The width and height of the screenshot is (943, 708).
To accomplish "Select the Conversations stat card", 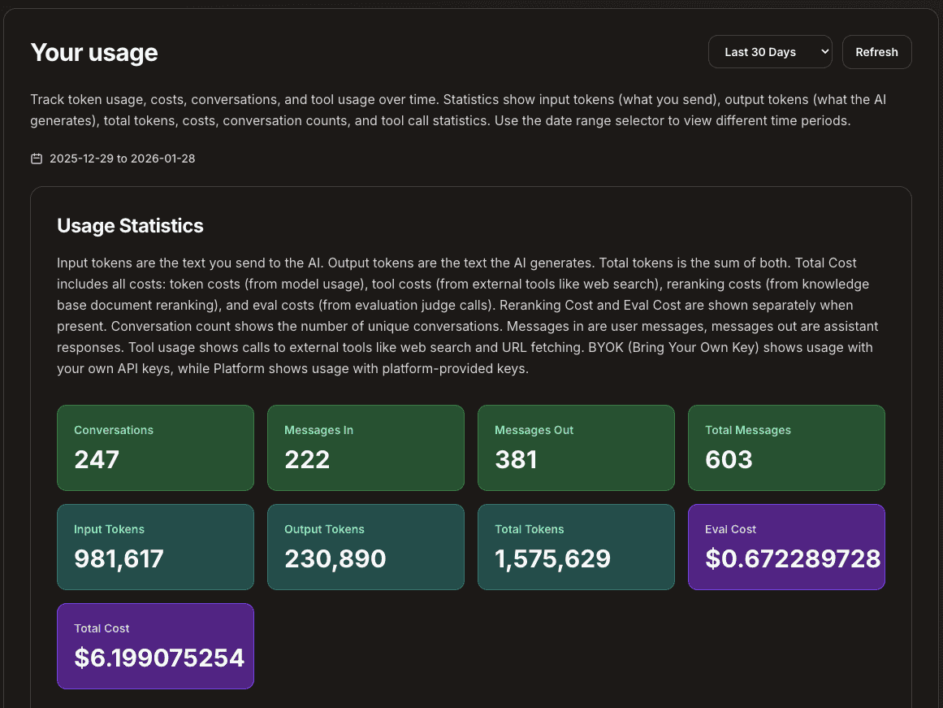I will pyautogui.click(x=155, y=447).
